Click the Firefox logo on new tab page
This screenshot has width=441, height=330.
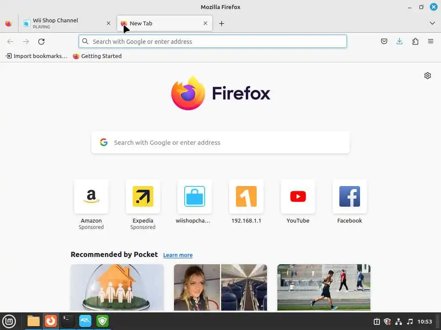pos(220,93)
